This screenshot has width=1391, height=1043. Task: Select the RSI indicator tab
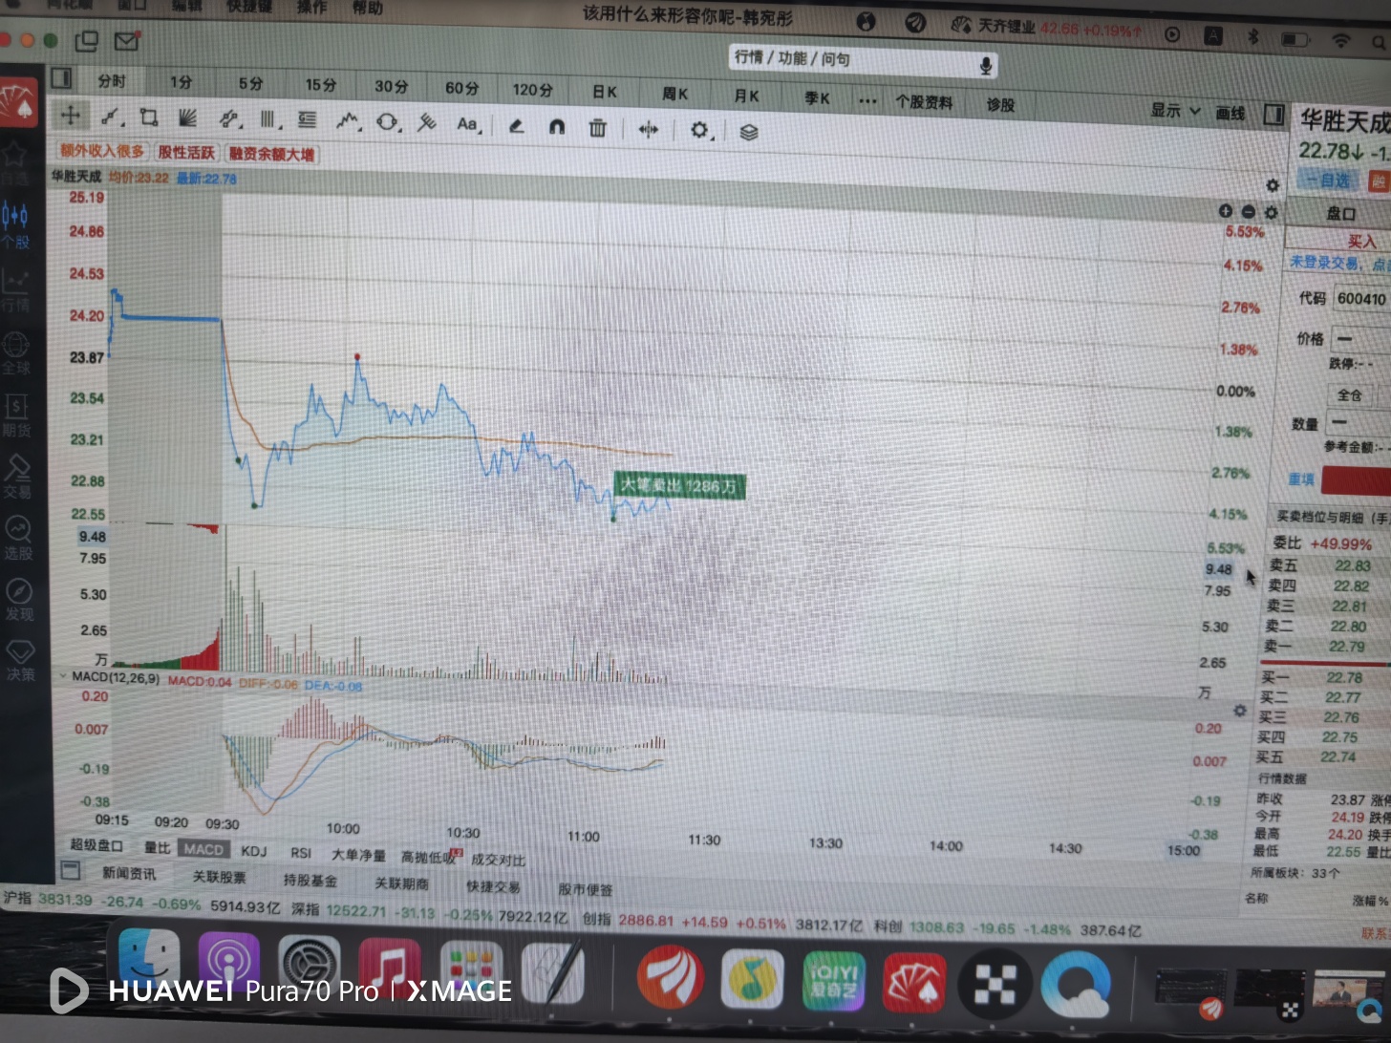tap(301, 853)
